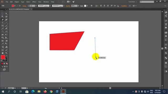This screenshot has height=94, width=168.
Task: Set toolbox paint mode to Color
Action: (2, 64)
